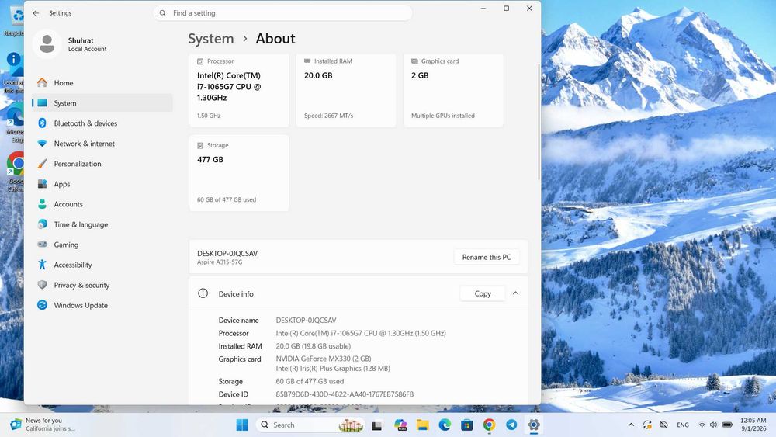Copy the Device info
776x437 pixels.
tap(483, 293)
